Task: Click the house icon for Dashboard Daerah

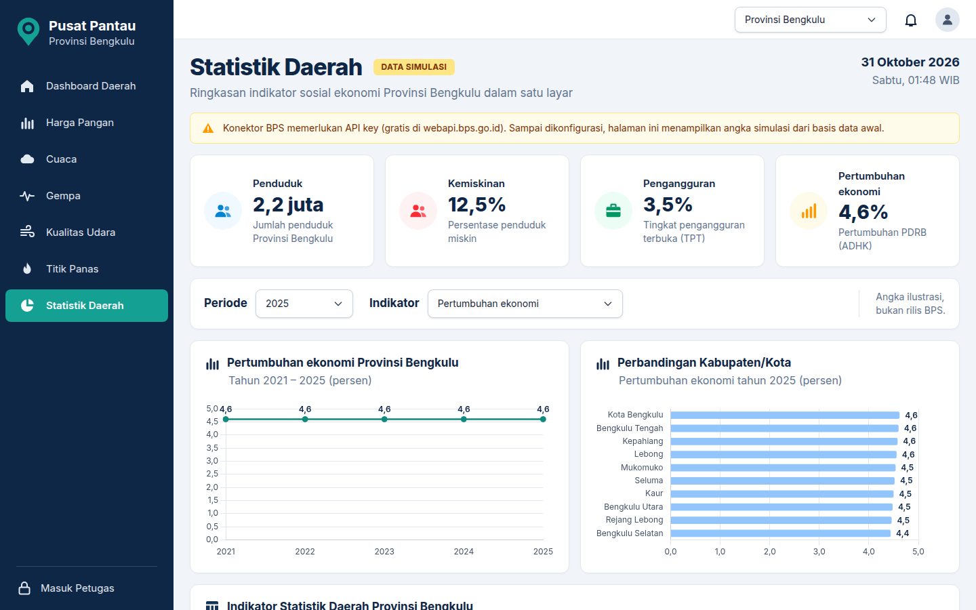Action: point(27,86)
